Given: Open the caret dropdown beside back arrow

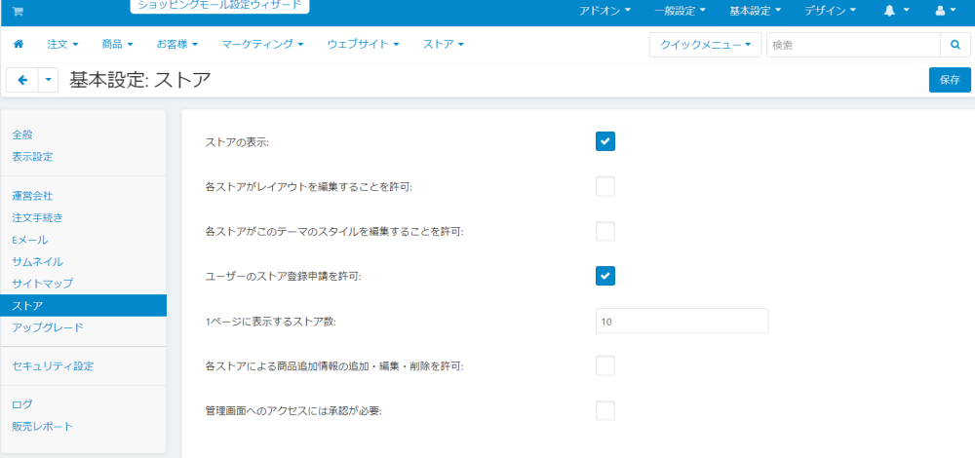Looking at the screenshot, I should (49, 80).
